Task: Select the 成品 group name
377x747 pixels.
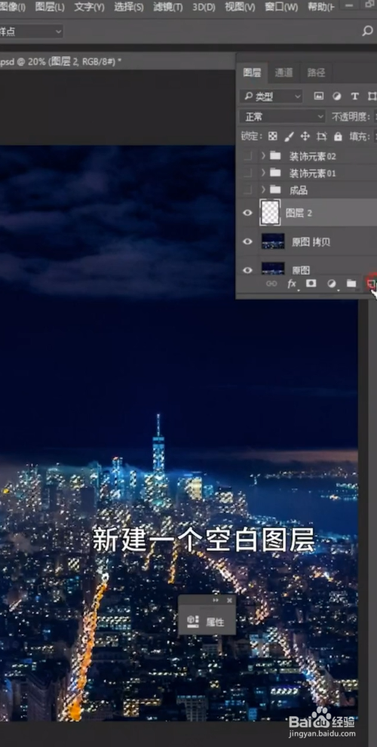Action: pos(299,191)
